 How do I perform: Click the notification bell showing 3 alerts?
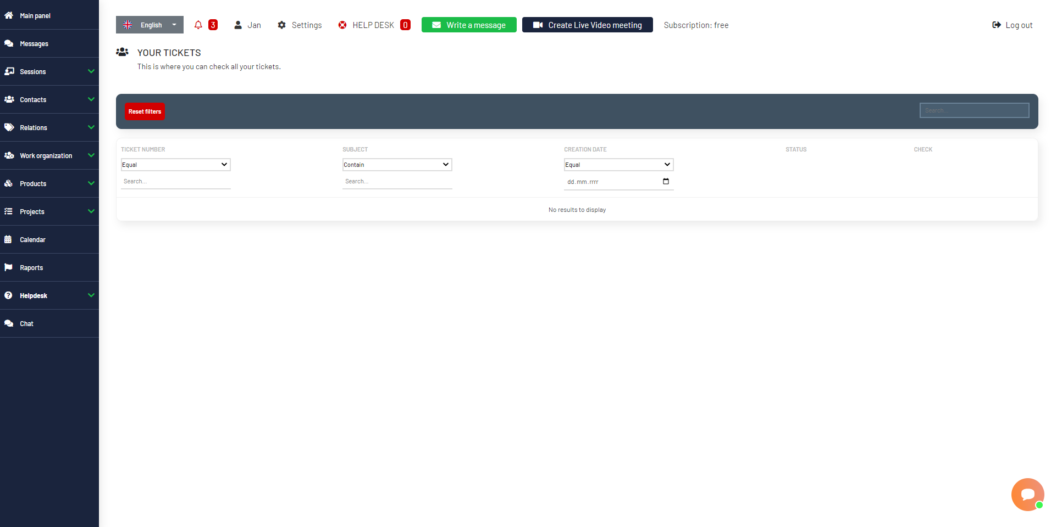pos(198,25)
